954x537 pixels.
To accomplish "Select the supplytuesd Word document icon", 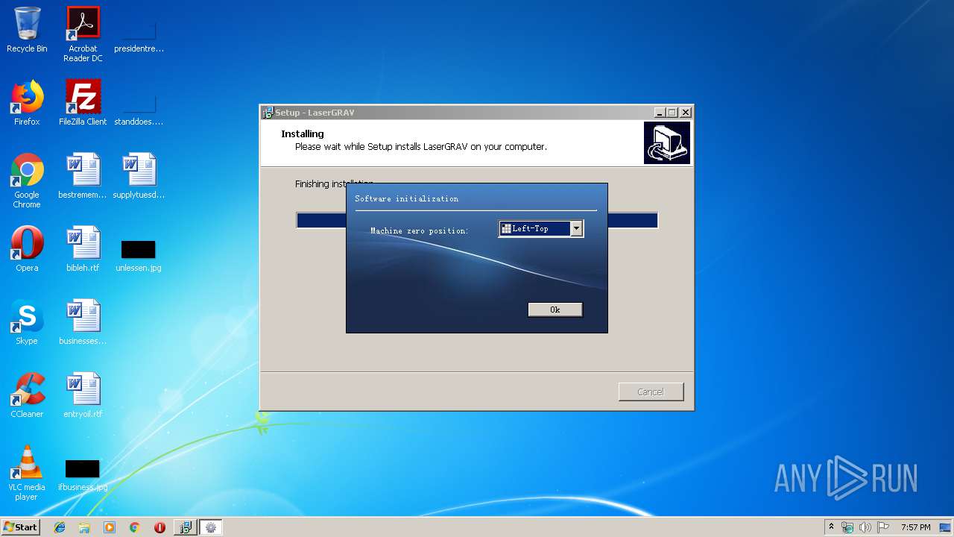I will [139, 175].
